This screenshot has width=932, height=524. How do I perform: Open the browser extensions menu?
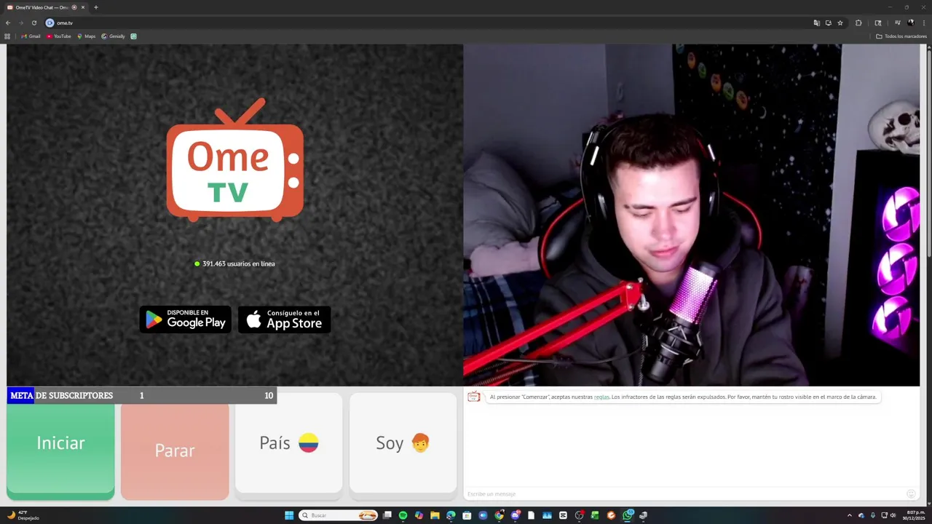tap(858, 23)
